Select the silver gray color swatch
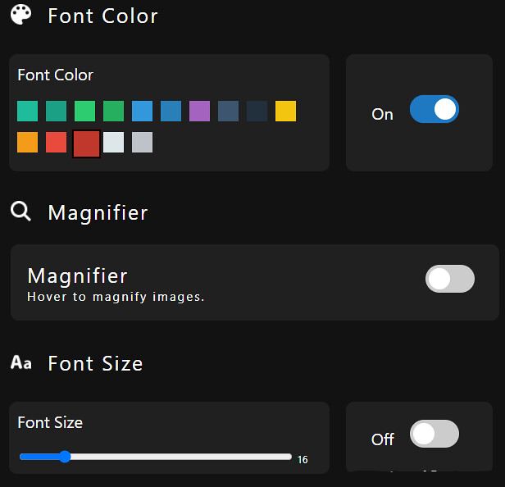Screen dimensions: 505x487 click(142, 142)
